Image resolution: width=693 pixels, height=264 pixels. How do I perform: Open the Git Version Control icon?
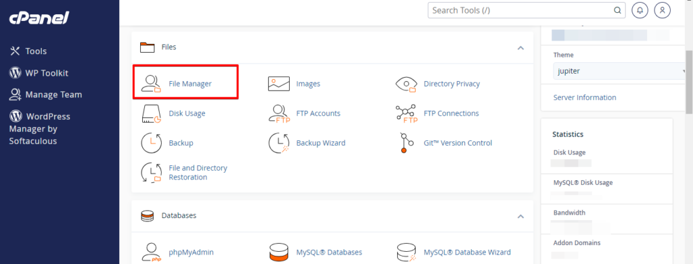pos(406,143)
